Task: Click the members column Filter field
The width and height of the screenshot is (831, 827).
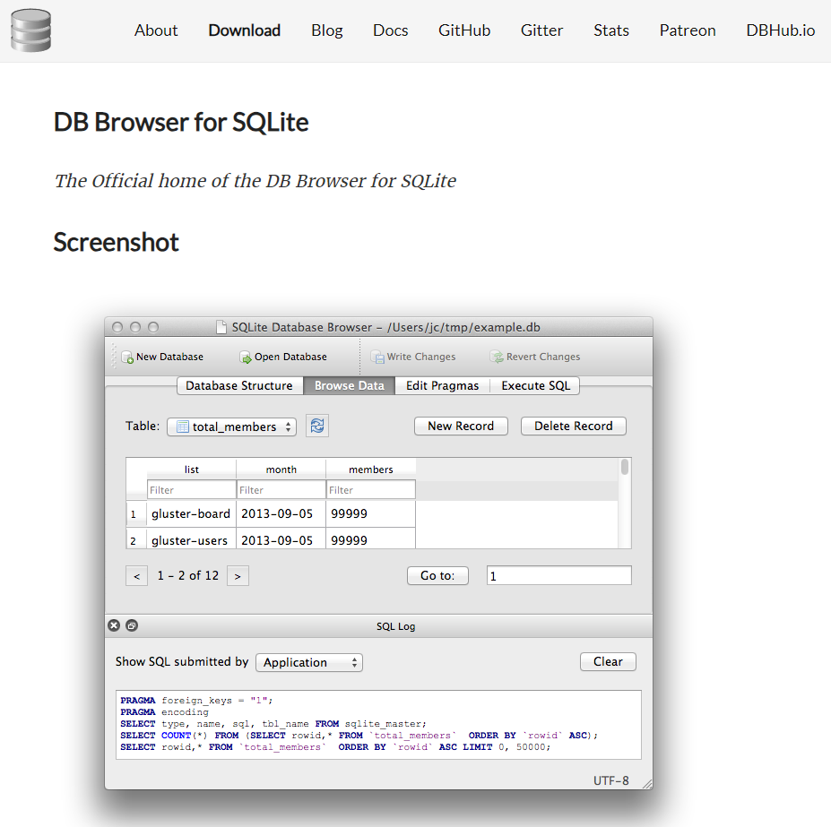Action: click(371, 490)
